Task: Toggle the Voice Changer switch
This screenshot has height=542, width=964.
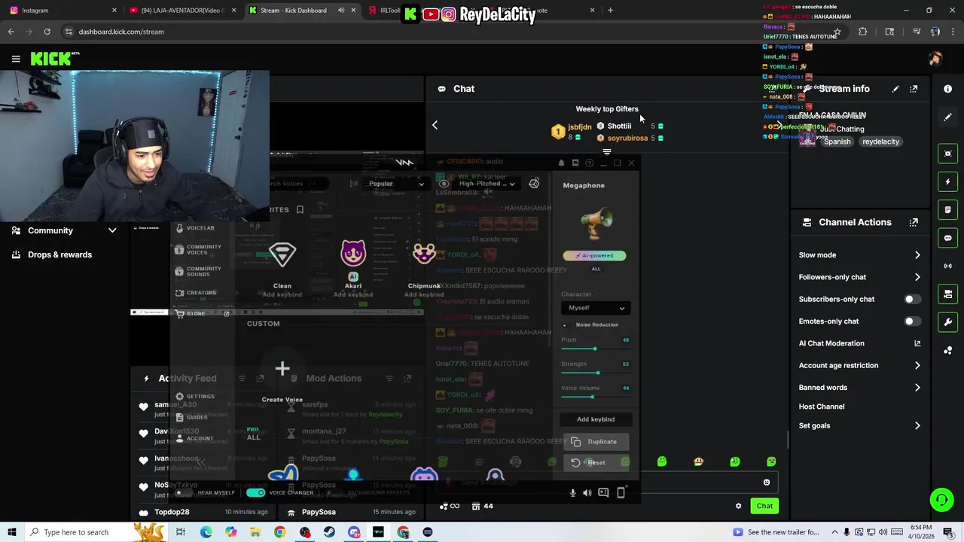Action: 255,493
